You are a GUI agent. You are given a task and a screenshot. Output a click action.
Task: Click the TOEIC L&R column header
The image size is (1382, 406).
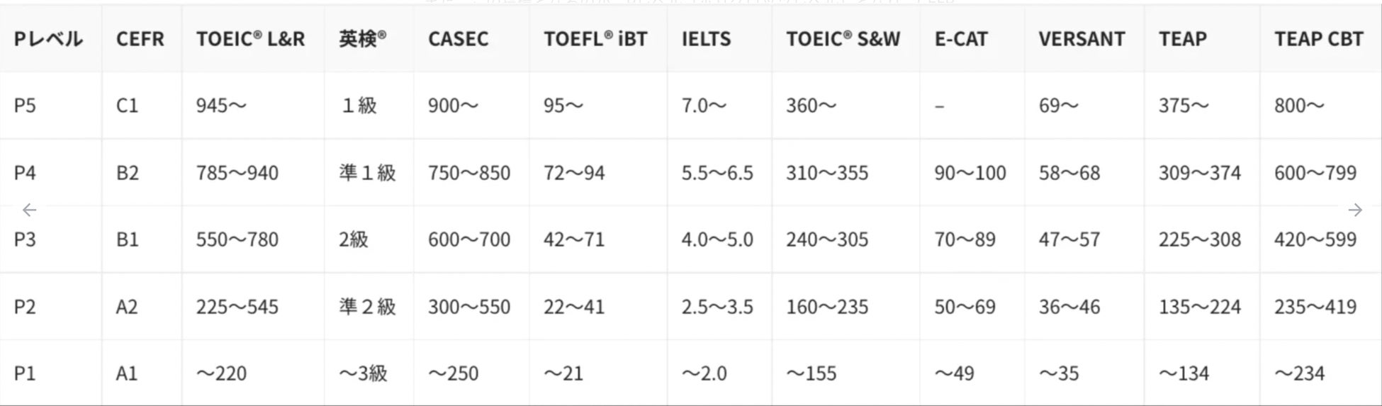[x=251, y=39]
